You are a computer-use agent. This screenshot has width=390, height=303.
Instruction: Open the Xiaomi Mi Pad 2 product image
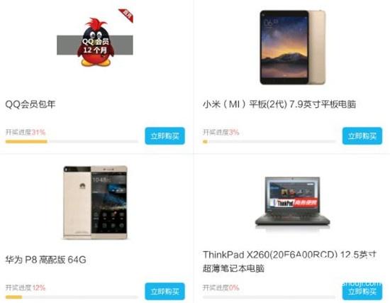click(293, 48)
